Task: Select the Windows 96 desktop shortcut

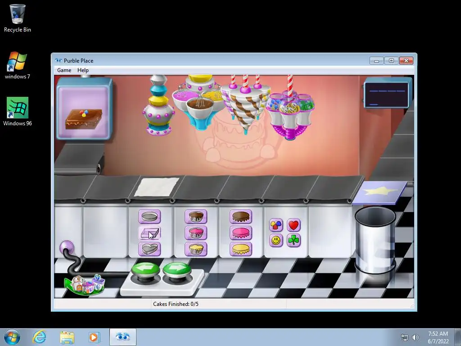Action: point(18,112)
